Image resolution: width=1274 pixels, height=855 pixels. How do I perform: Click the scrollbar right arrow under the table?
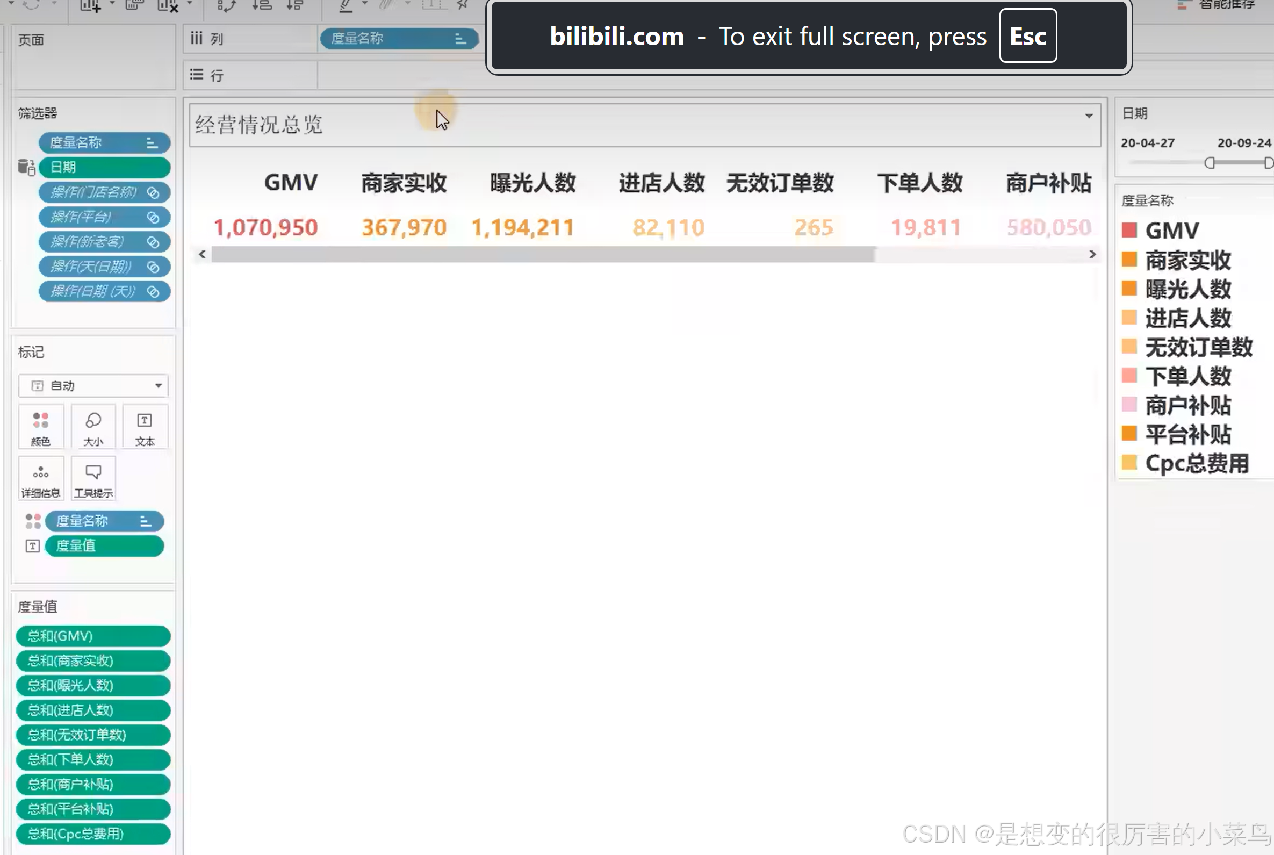tap(1092, 254)
